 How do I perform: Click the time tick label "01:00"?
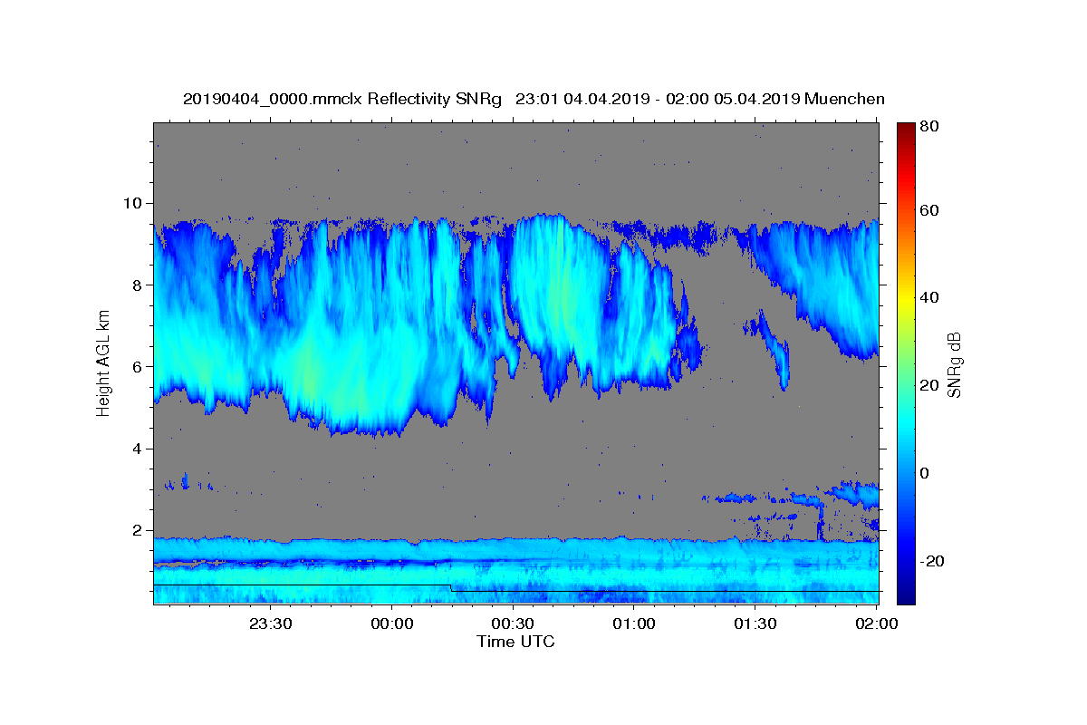pyautogui.click(x=634, y=623)
